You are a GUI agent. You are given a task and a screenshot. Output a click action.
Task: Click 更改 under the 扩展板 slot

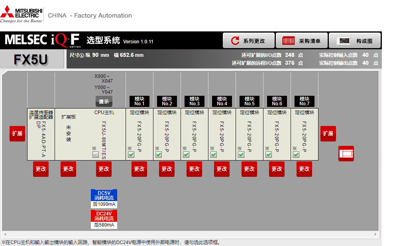pos(68,169)
